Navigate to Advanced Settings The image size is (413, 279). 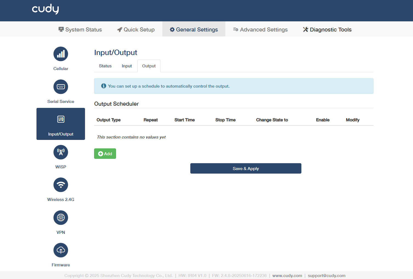(x=260, y=29)
